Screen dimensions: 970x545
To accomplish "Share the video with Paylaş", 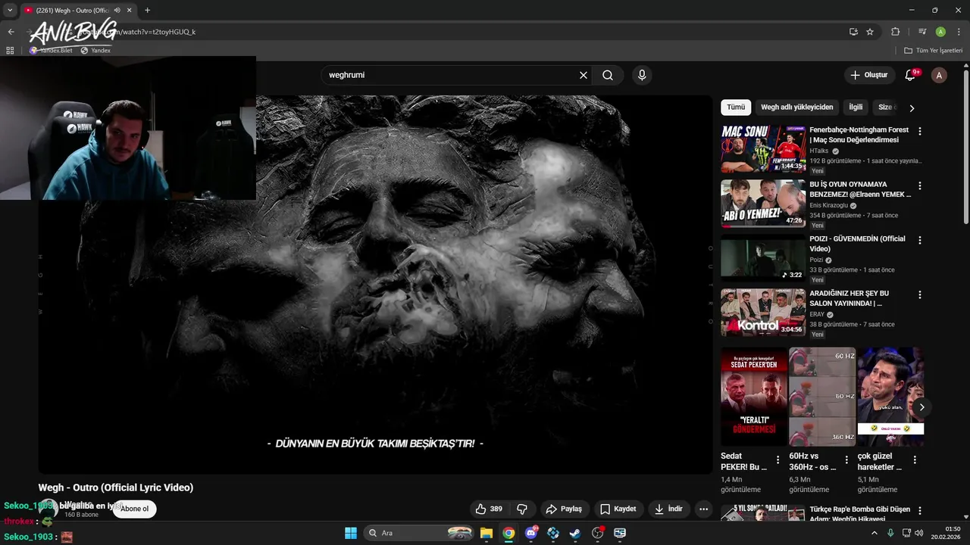I will click(564, 509).
